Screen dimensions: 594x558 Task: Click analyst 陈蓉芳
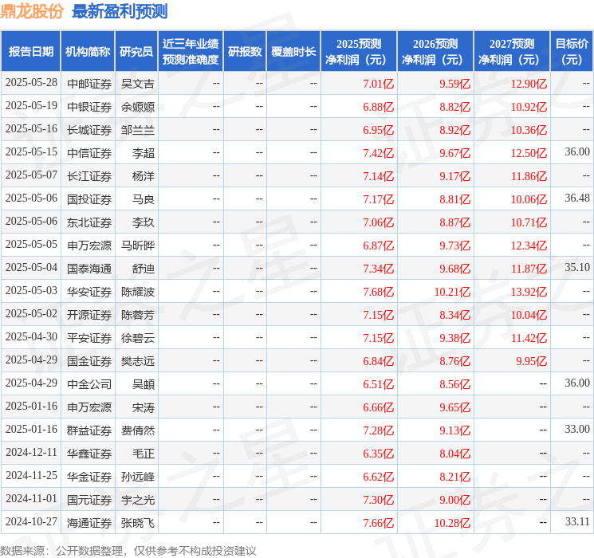[x=138, y=315]
